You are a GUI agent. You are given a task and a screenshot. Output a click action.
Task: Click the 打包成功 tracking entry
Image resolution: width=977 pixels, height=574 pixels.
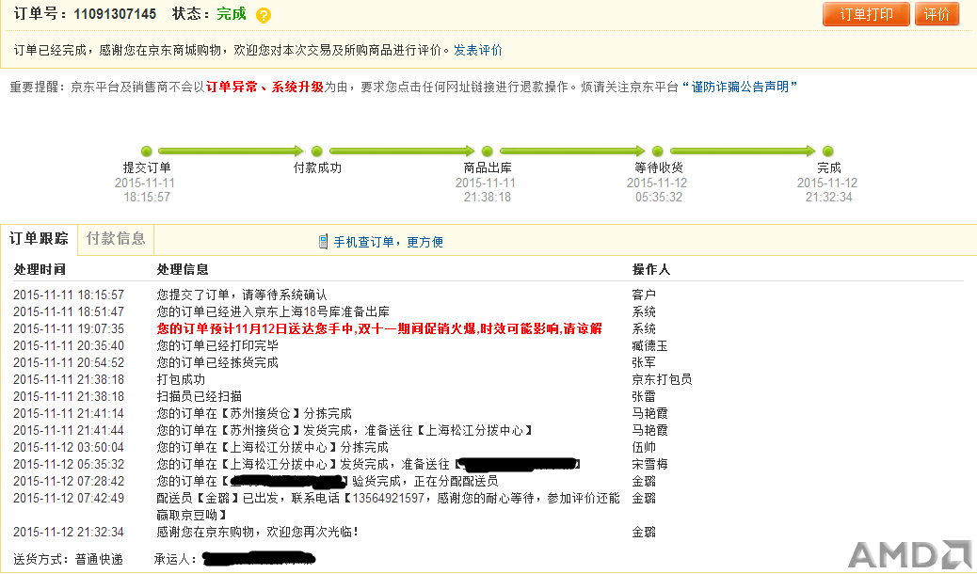pyautogui.click(x=181, y=379)
